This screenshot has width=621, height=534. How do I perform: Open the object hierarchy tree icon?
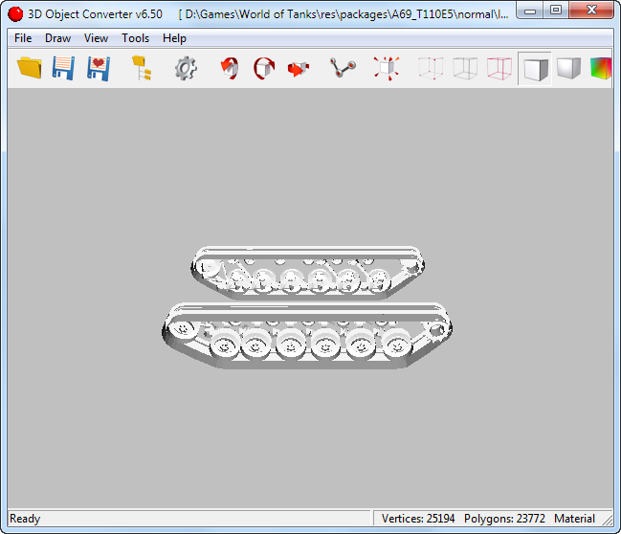[142, 68]
